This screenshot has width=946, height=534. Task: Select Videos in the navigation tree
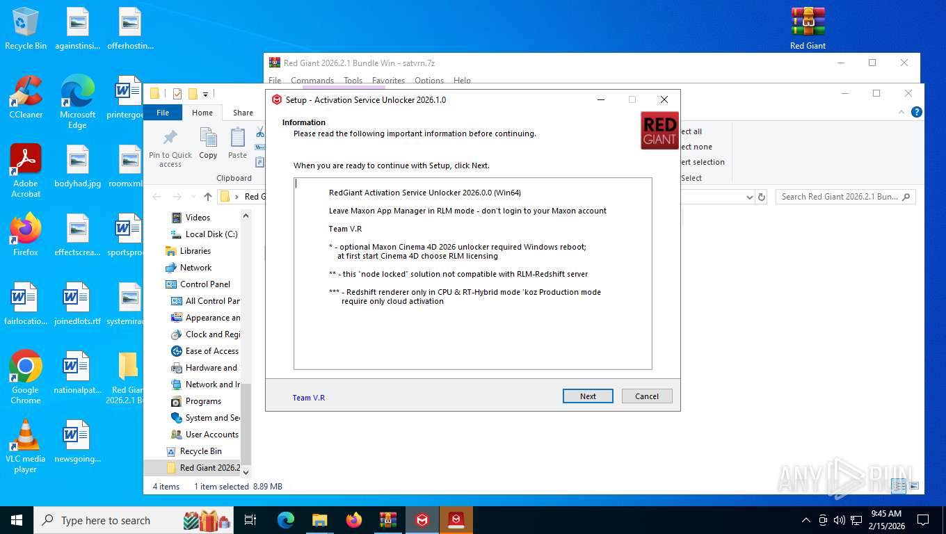pos(198,218)
